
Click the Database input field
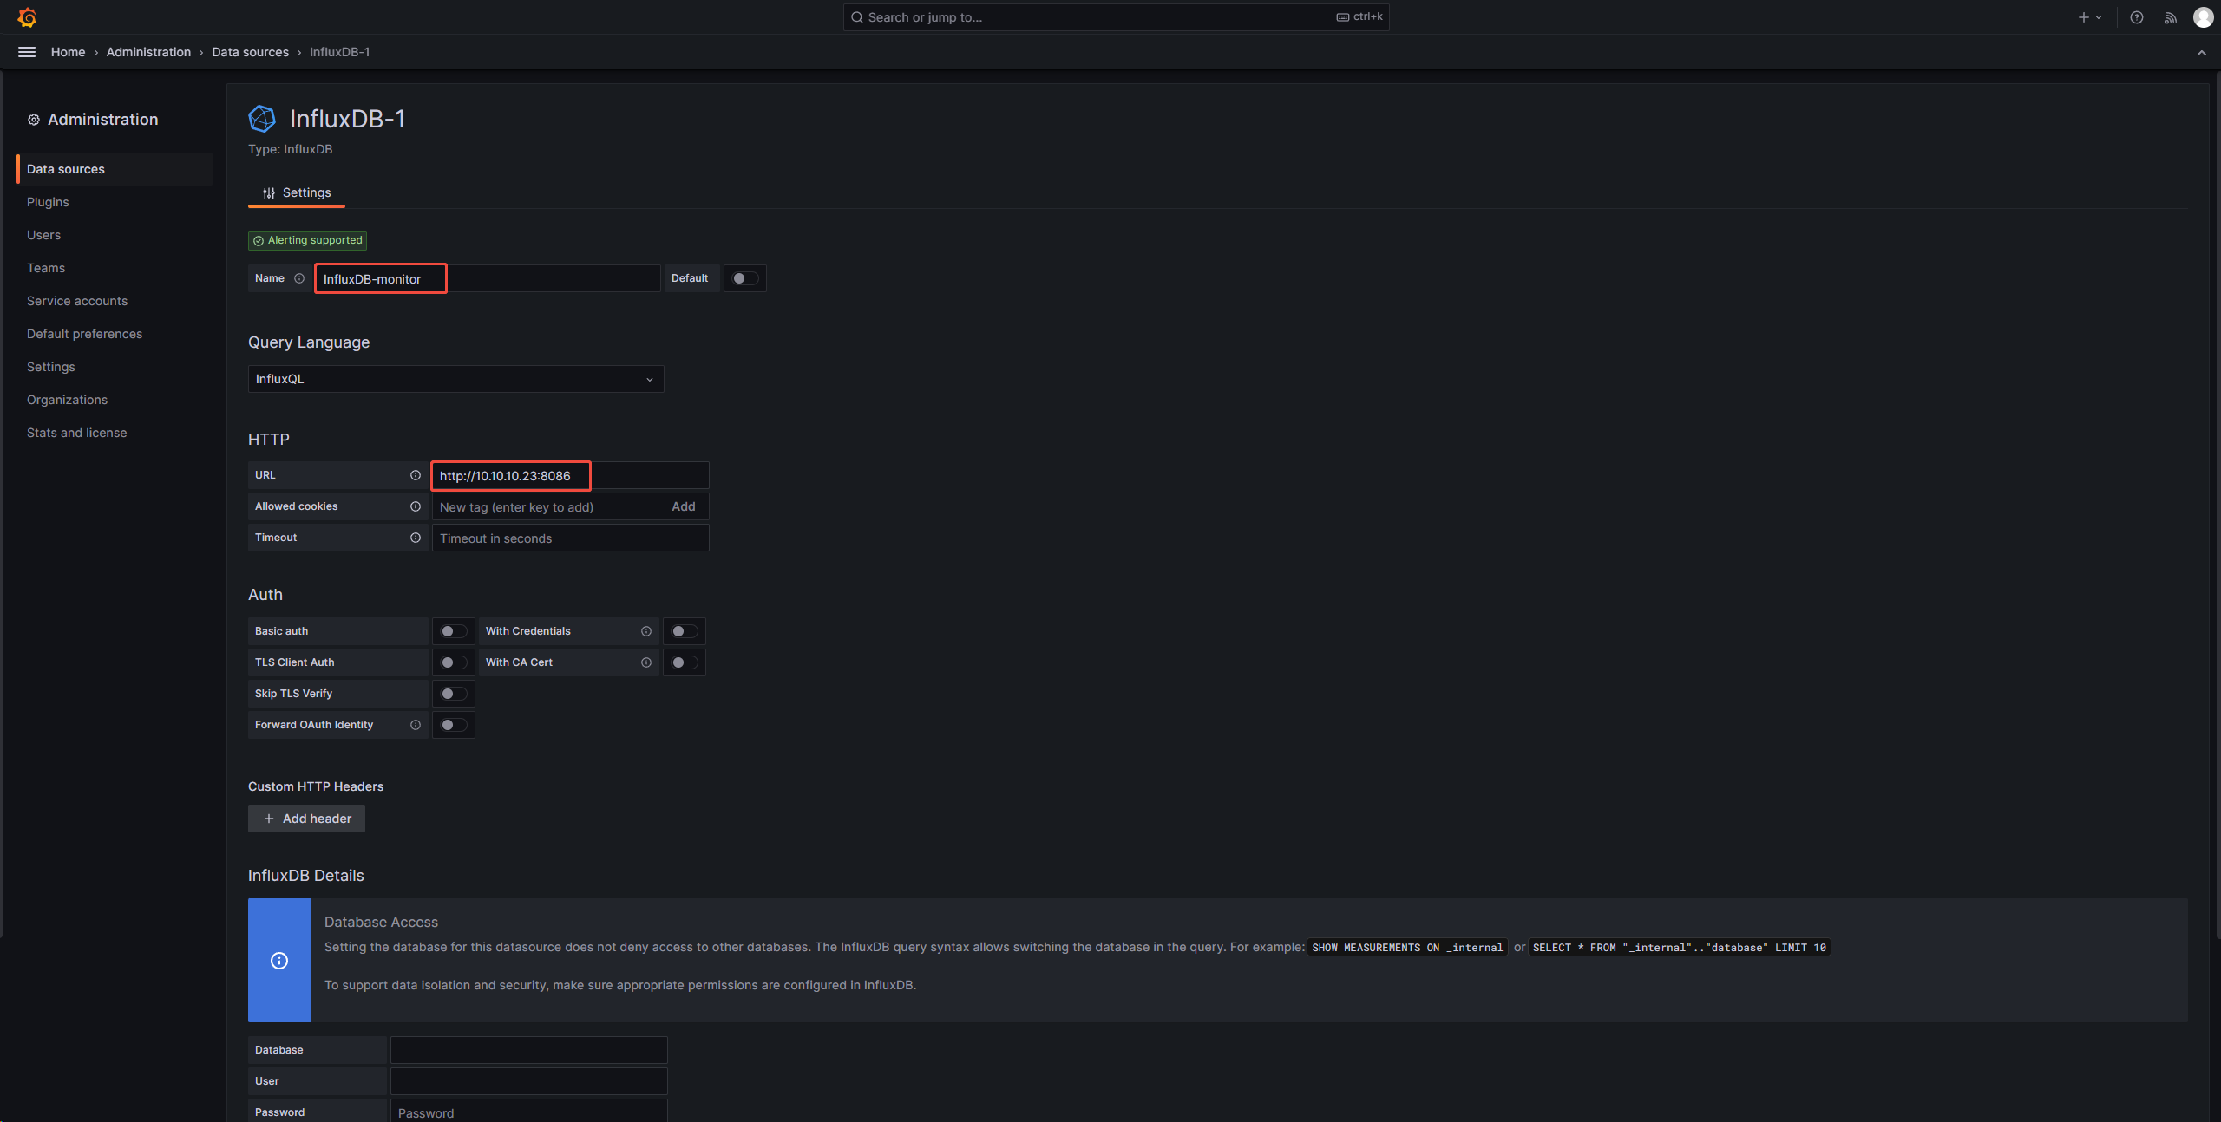point(528,1049)
